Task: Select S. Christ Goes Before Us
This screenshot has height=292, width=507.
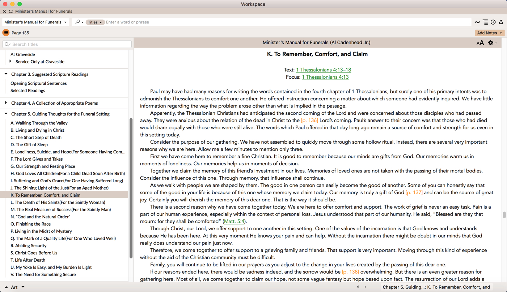Action: pyautogui.click(x=34, y=253)
